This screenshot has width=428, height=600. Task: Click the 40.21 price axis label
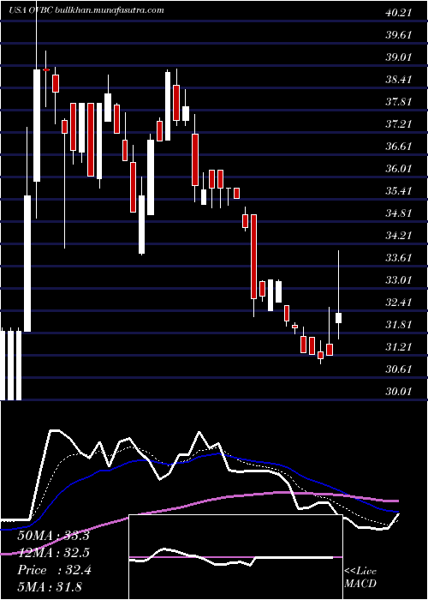coord(400,13)
